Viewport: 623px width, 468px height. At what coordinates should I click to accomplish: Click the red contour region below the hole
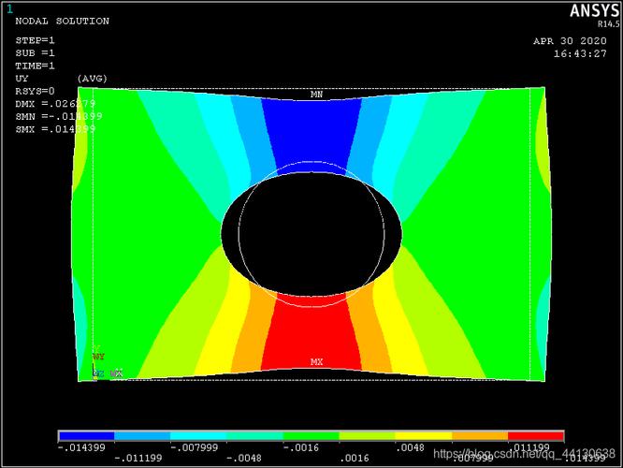coord(312,332)
